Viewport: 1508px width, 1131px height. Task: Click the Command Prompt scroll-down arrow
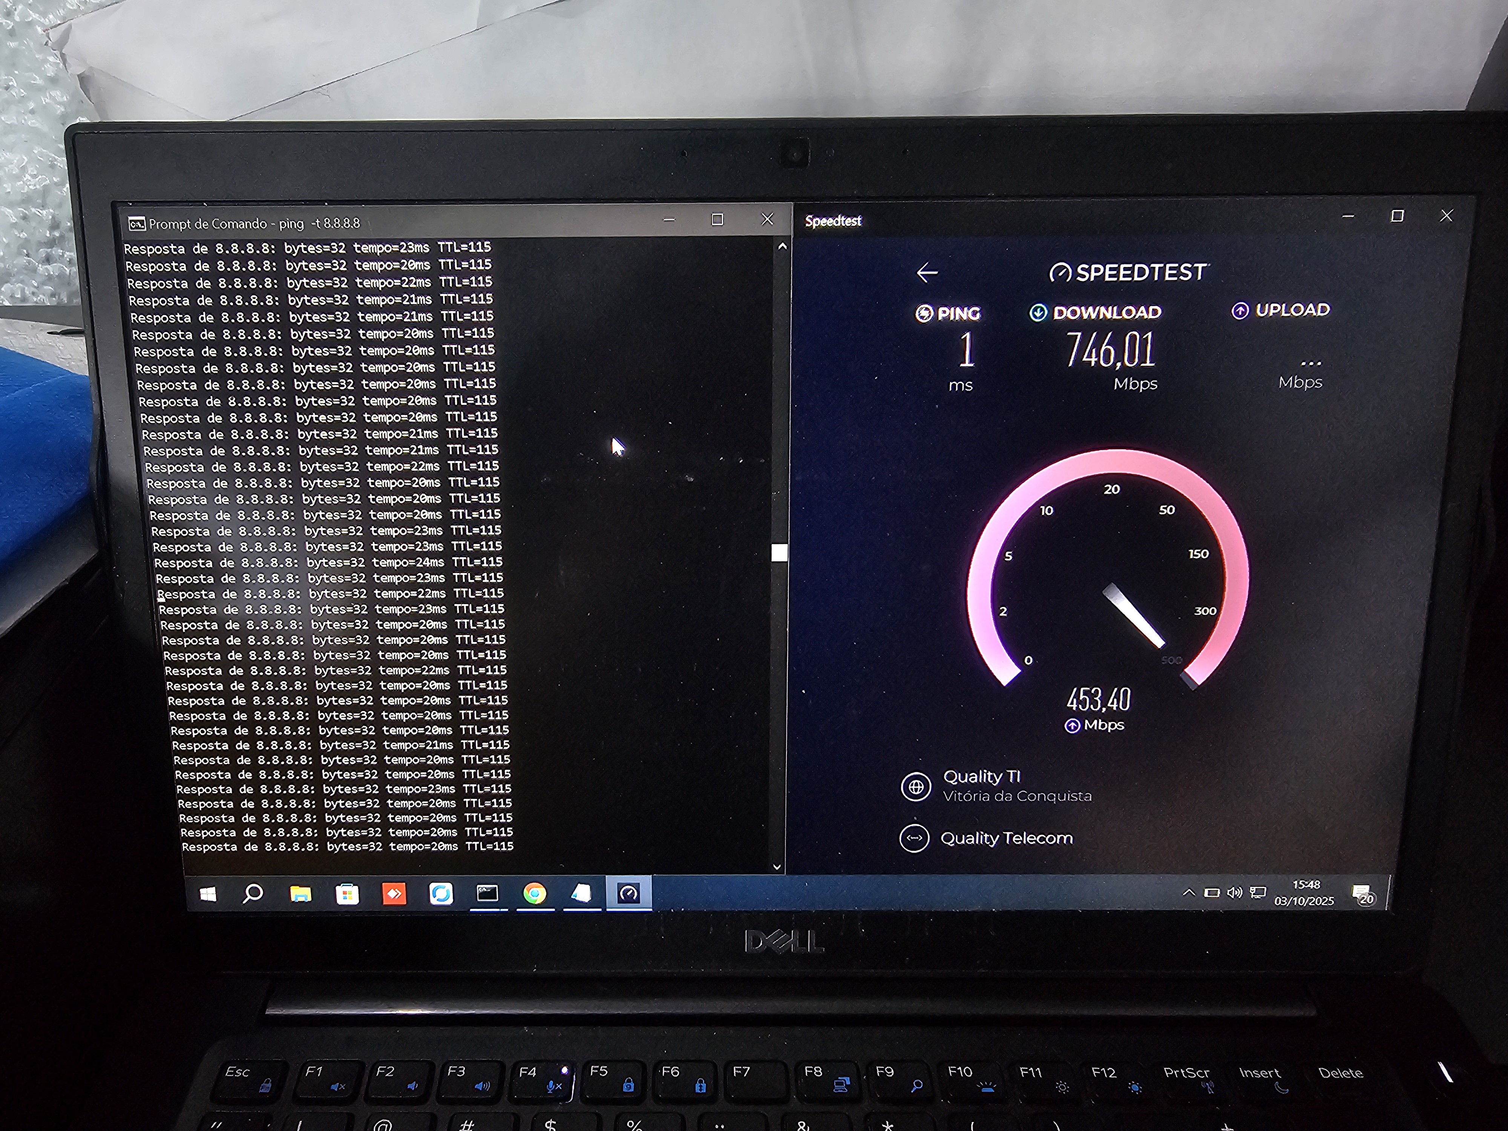click(x=777, y=866)
